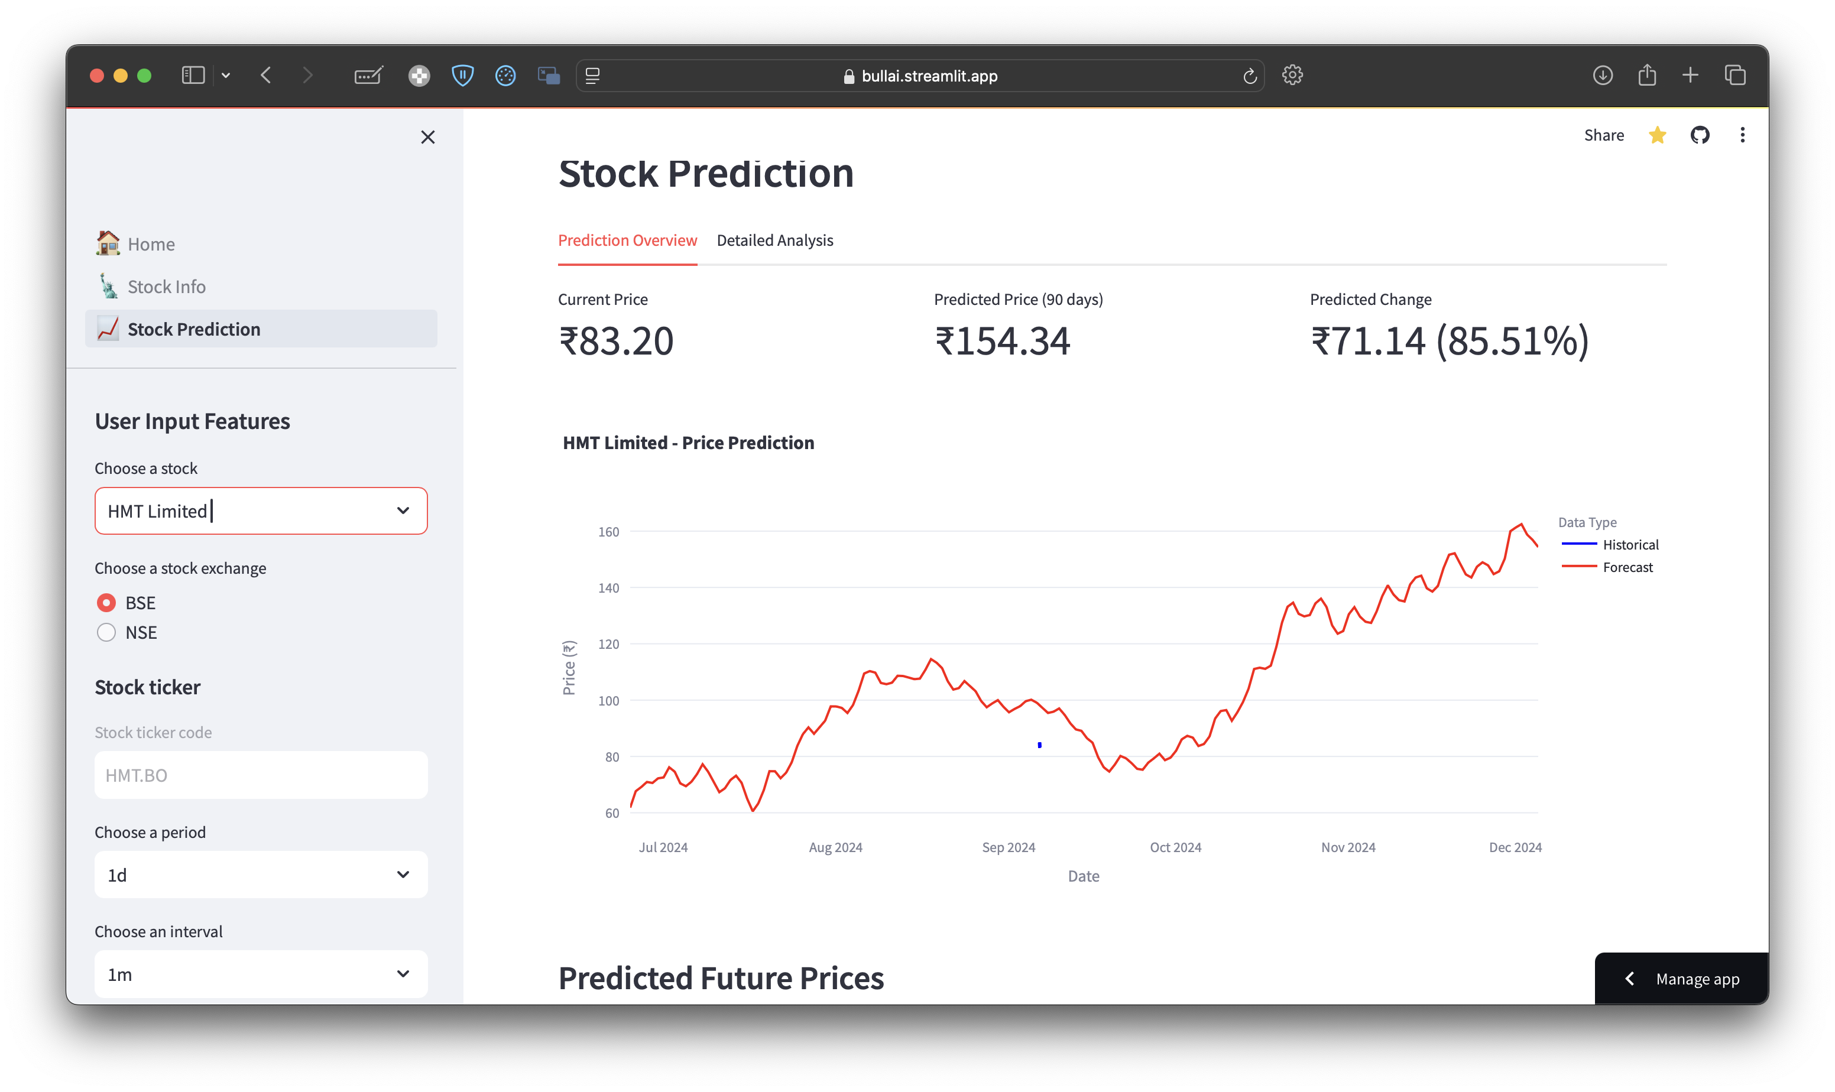
Task: Click the star/favorite icon next to Share
Action: tap(1657, 135)
